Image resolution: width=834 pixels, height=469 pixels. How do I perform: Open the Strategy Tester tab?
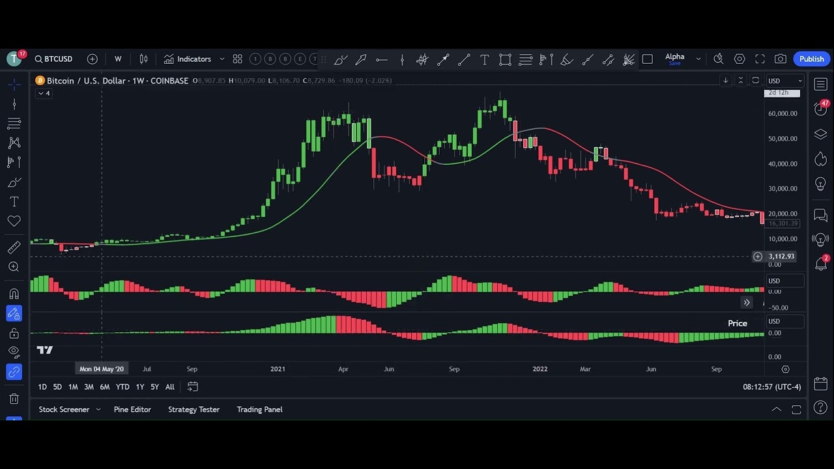[x=194, y=410]
